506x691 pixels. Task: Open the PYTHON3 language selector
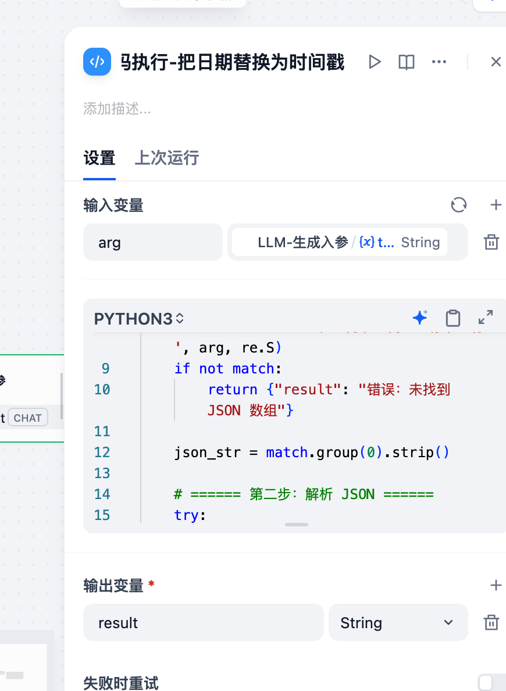tap(139, 319)
